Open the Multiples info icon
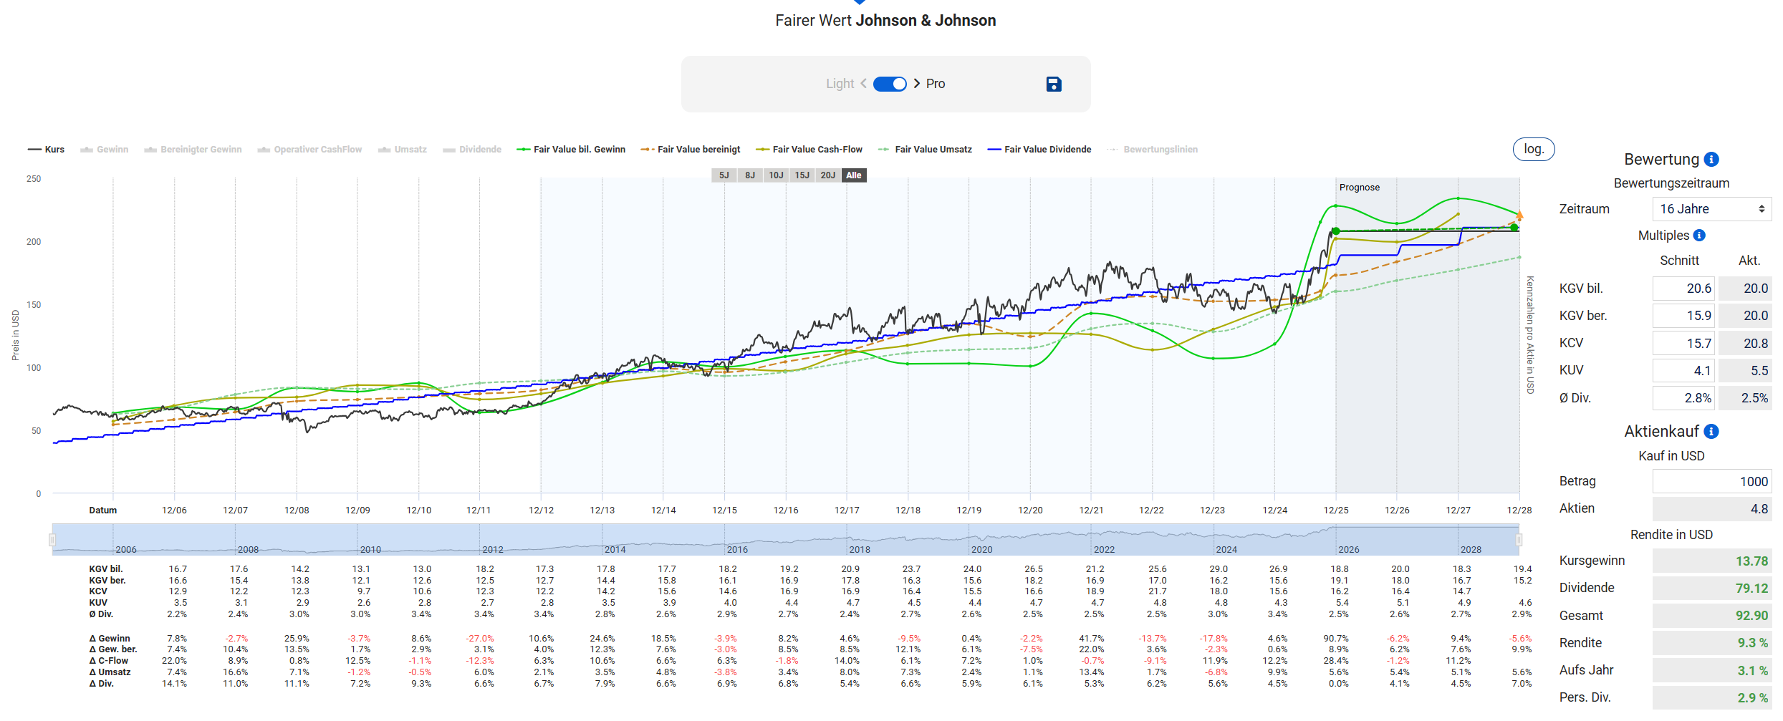 [1699, 236]
